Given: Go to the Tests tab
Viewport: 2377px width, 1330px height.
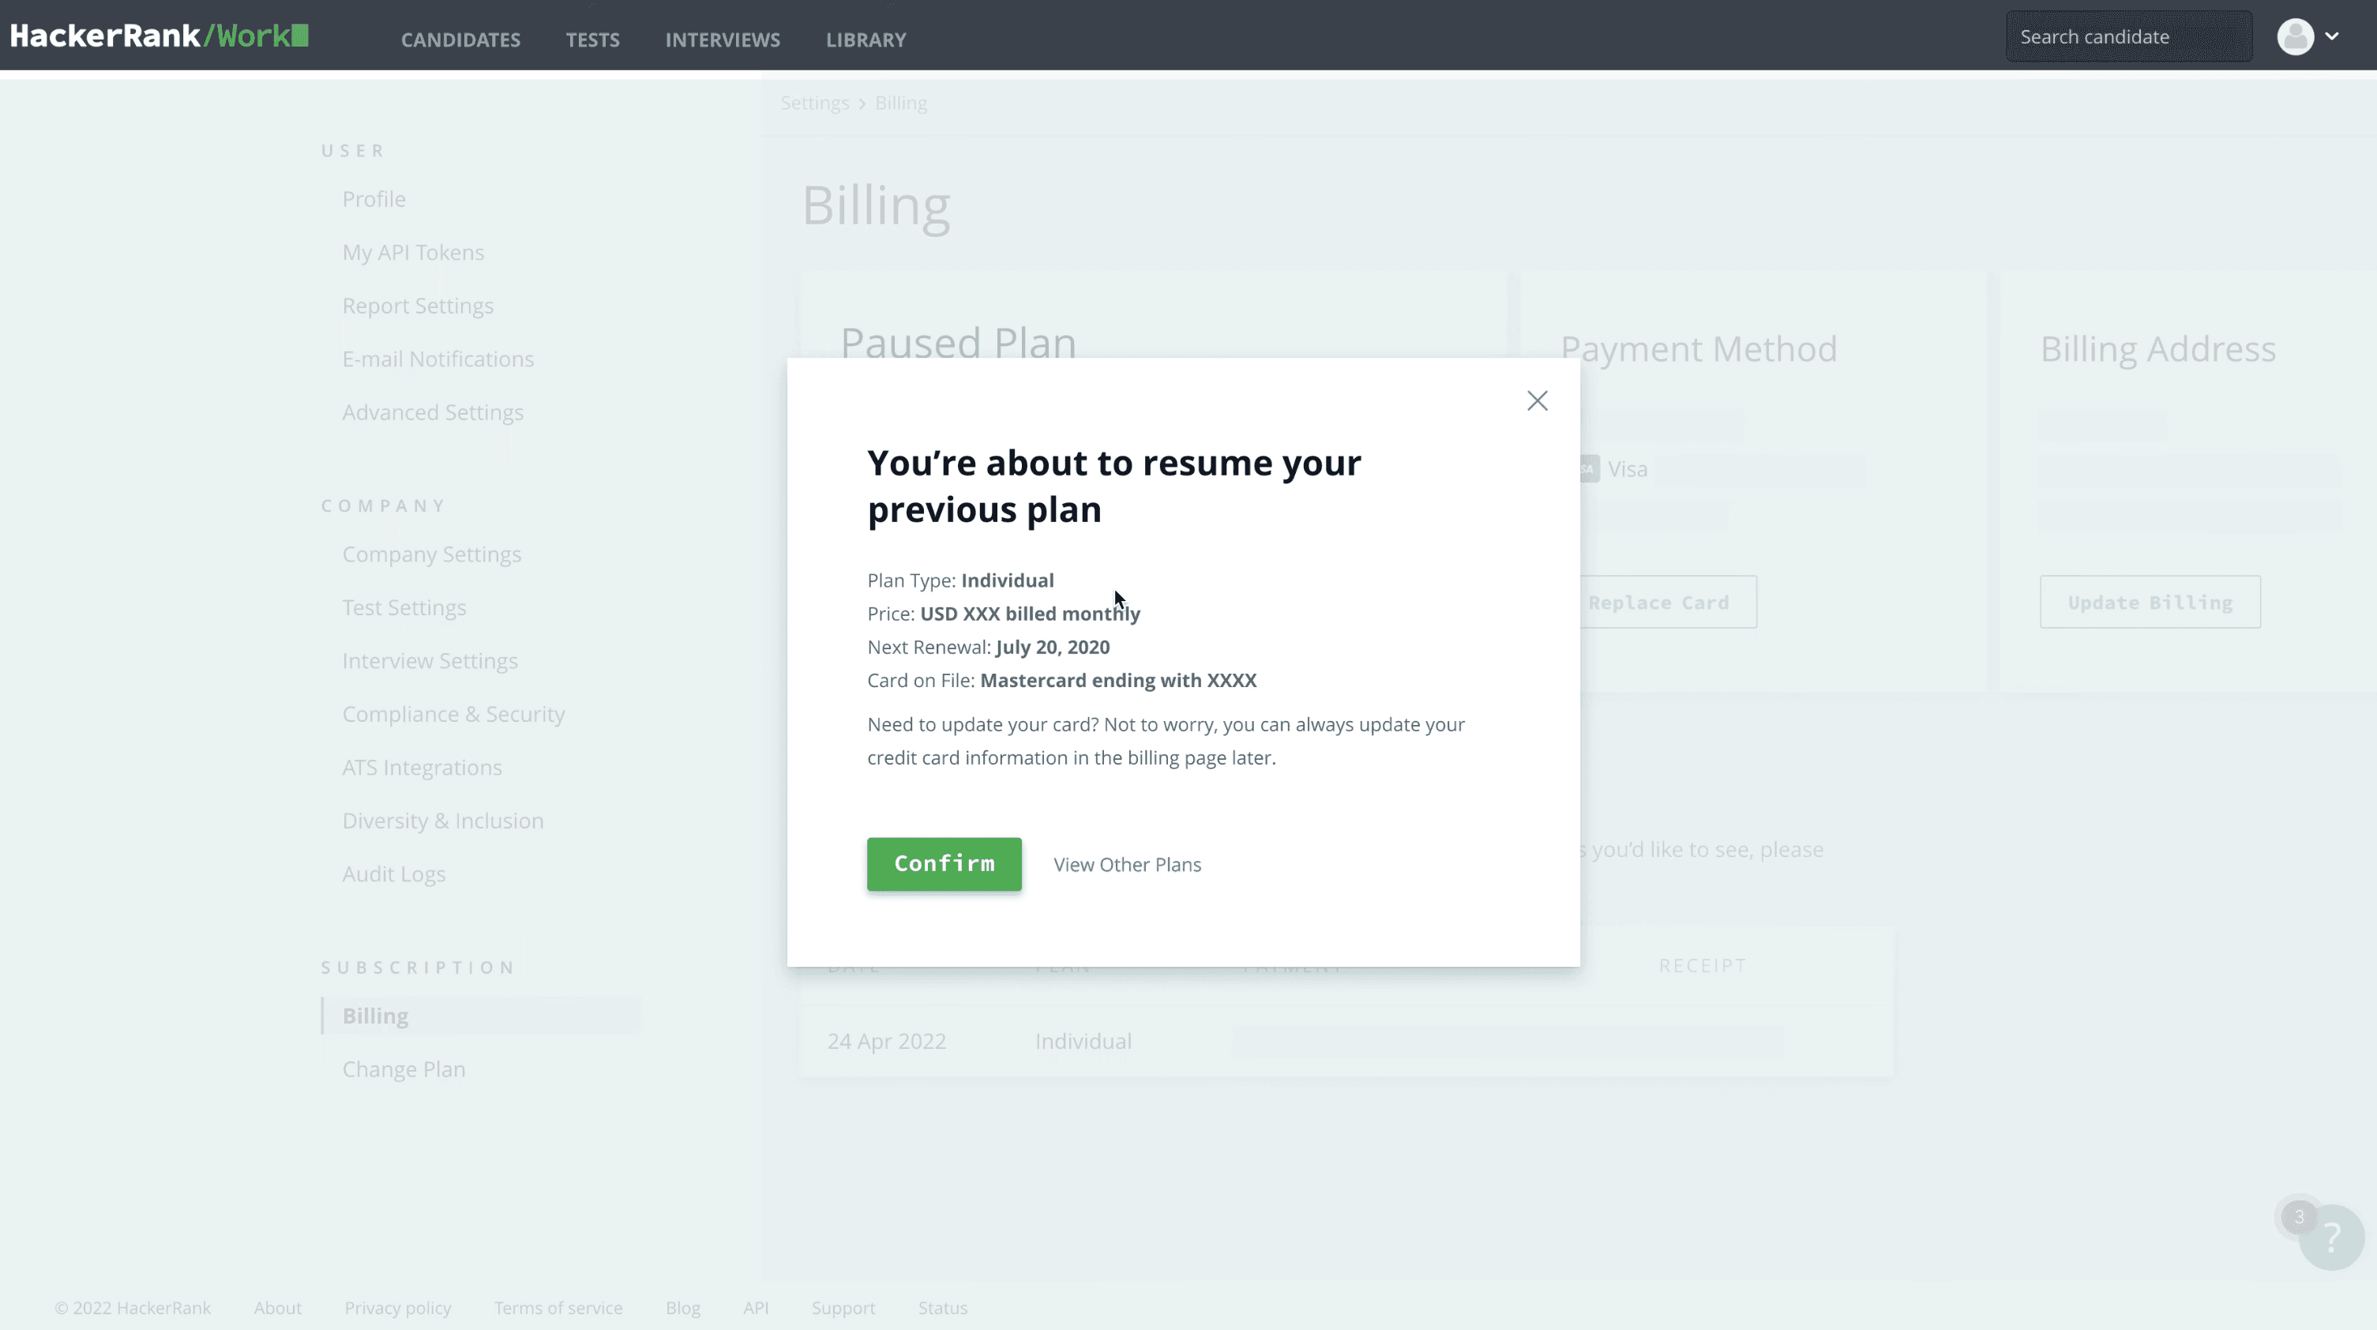Looking at the screenshot, I should 592,39.
